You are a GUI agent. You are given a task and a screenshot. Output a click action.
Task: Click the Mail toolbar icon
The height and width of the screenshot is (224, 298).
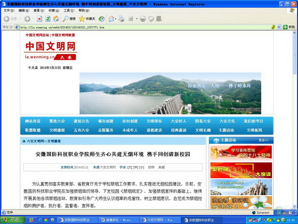point(111,19)
